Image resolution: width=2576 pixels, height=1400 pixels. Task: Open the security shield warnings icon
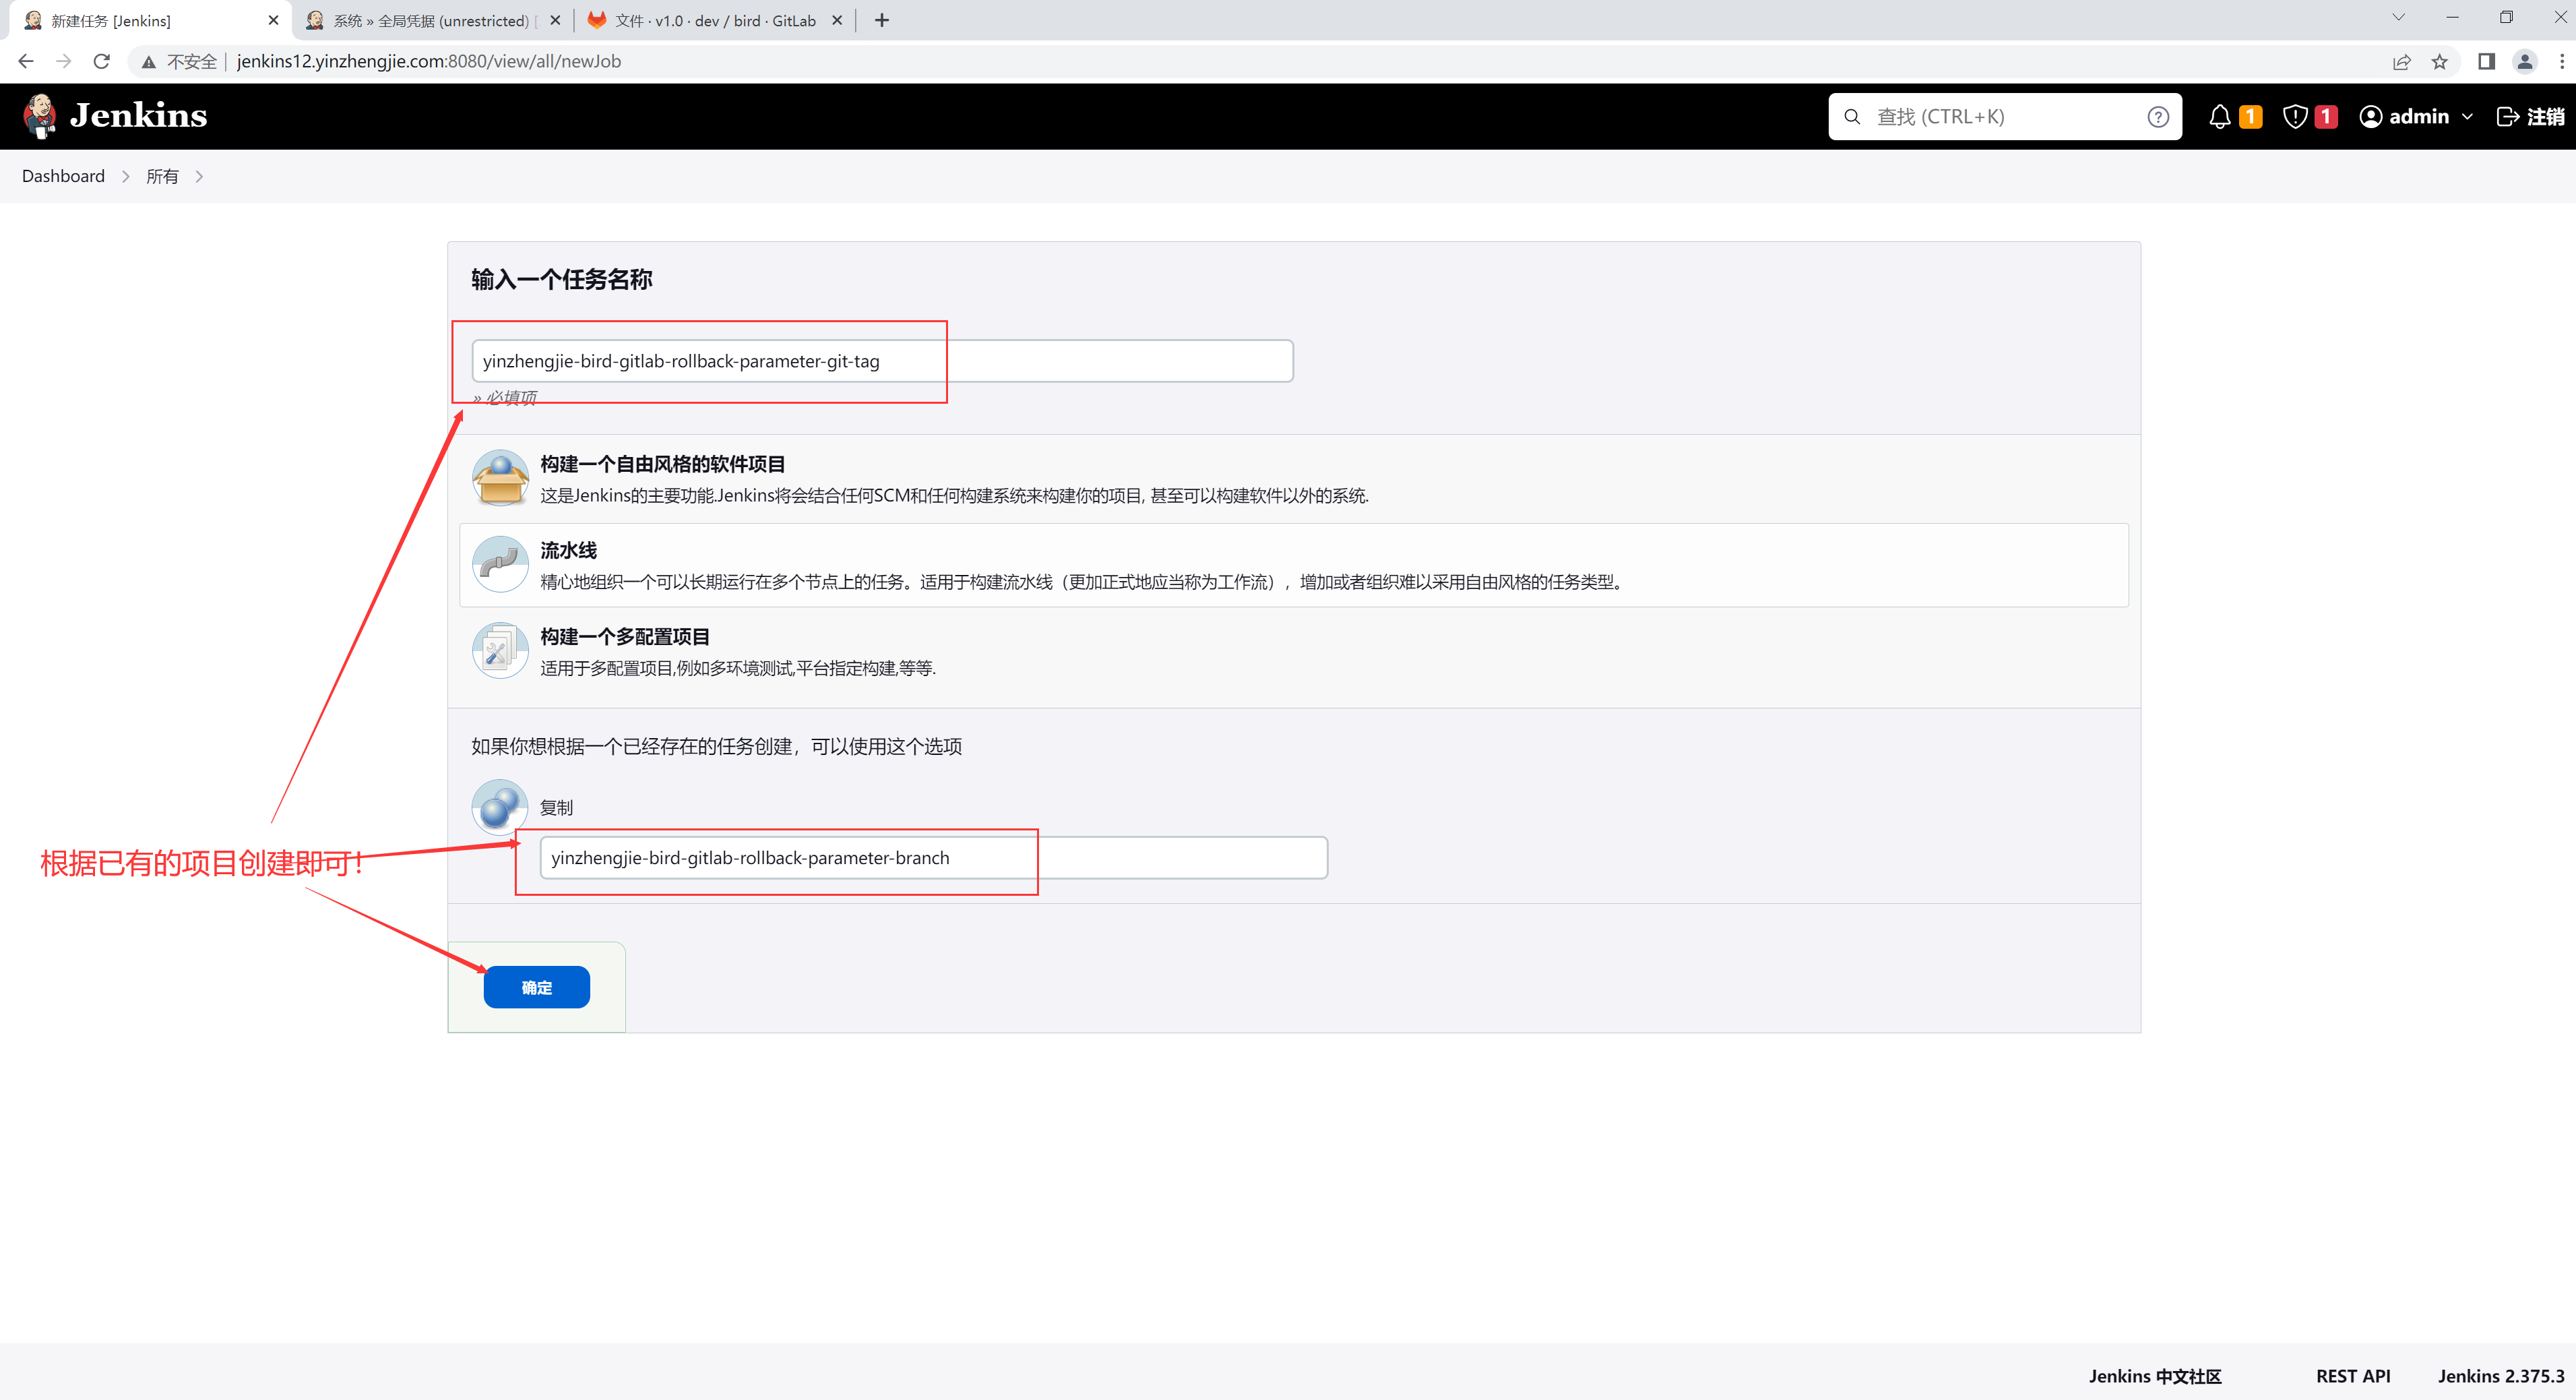click(2294, 116)
